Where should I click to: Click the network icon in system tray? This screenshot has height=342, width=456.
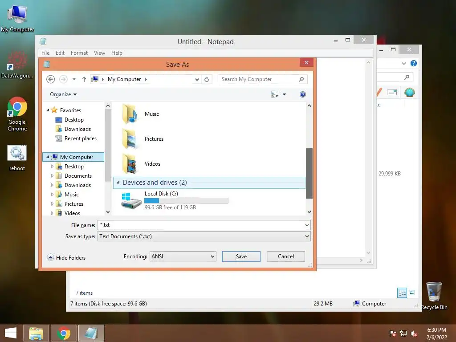(x=403, y=333)
